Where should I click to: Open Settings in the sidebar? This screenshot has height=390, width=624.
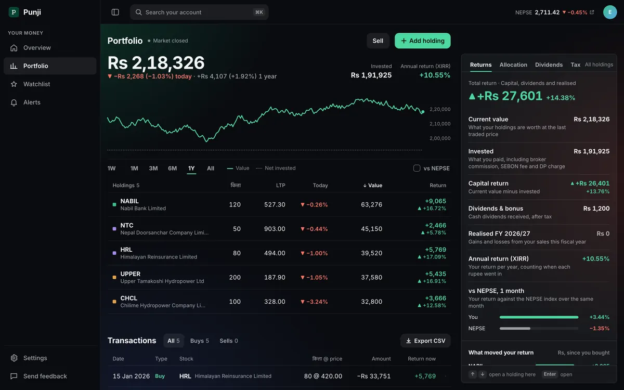50,358
